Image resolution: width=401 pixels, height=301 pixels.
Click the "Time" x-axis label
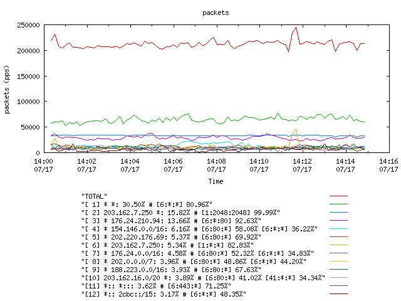point(216,181)
